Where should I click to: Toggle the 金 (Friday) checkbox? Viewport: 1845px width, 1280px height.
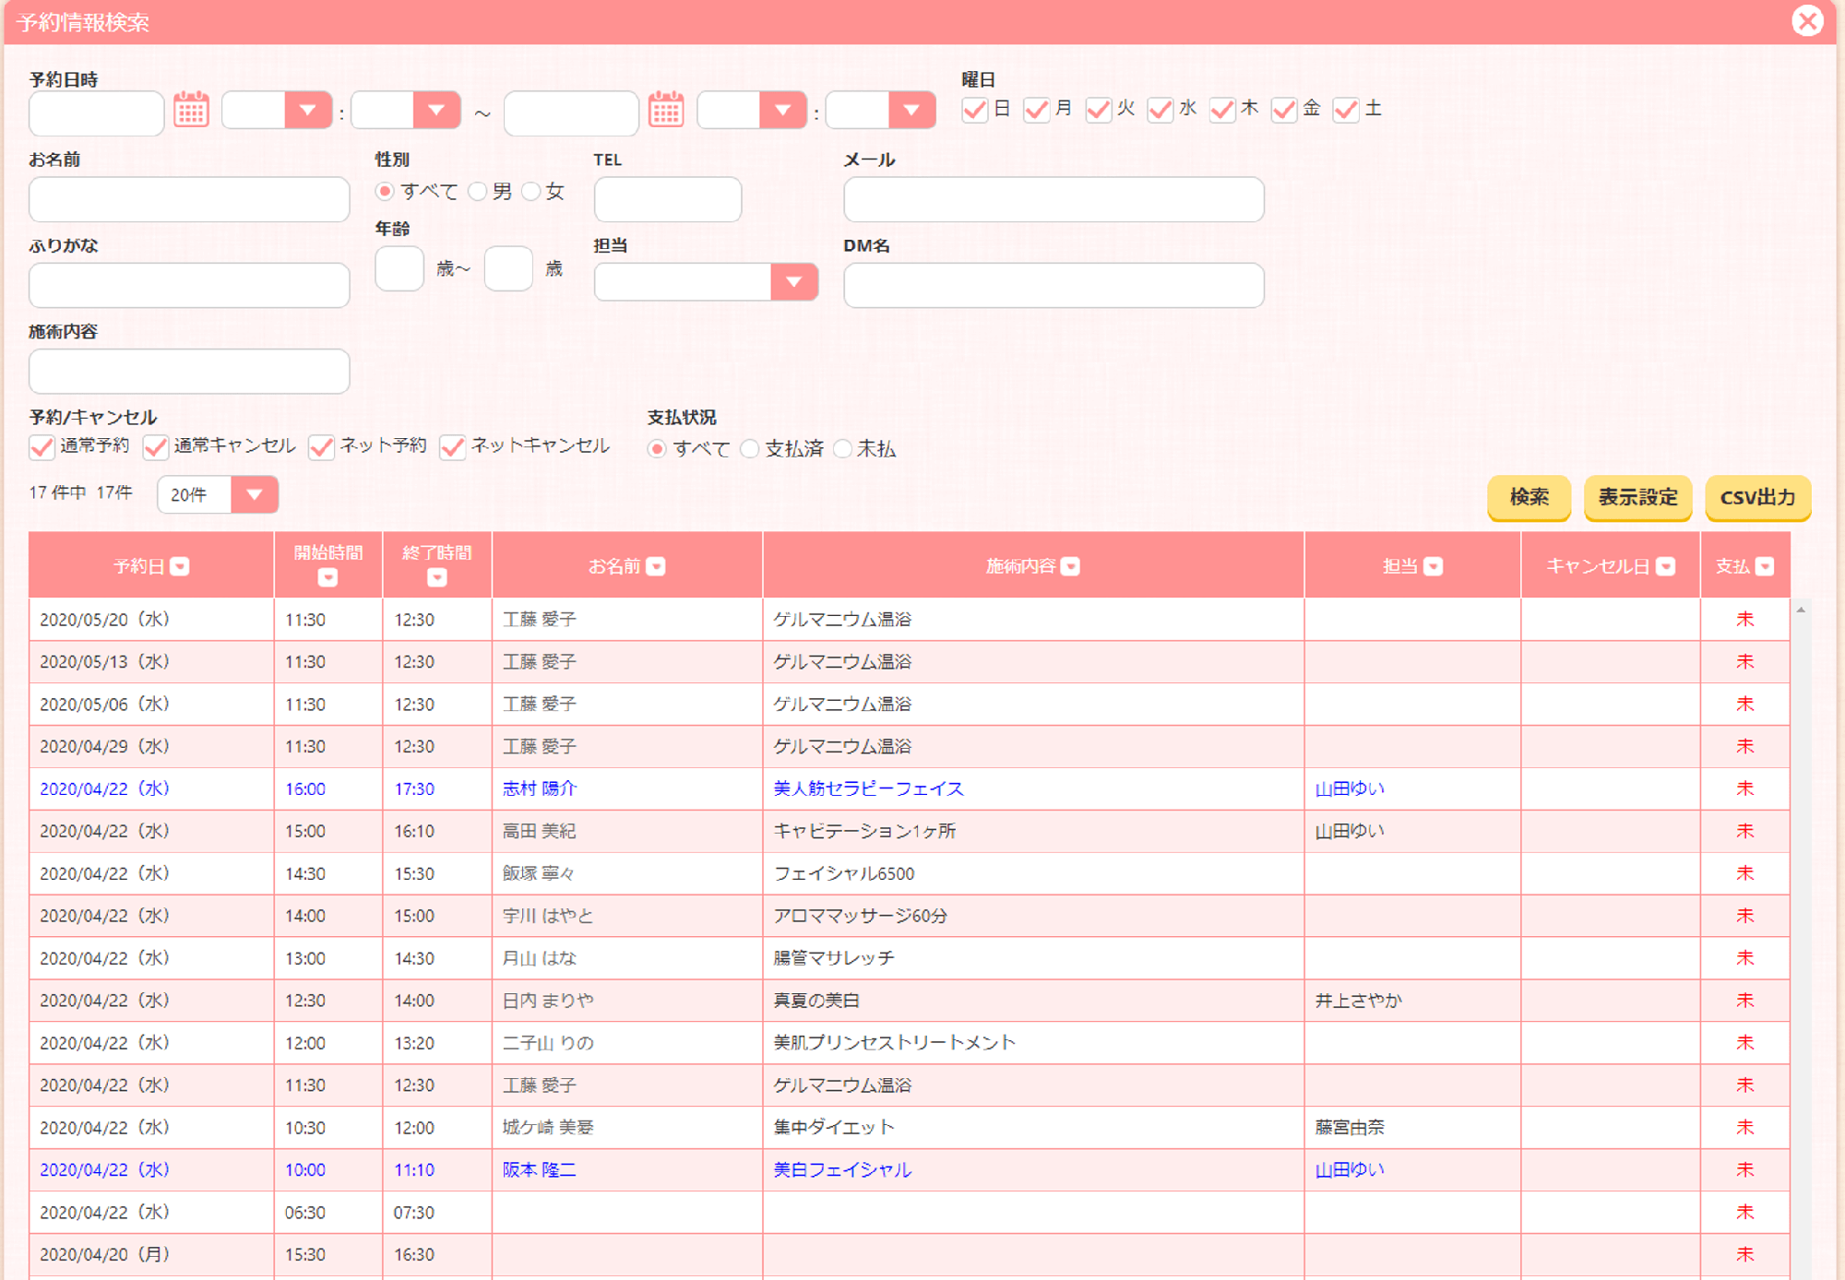coord(1283,110)
